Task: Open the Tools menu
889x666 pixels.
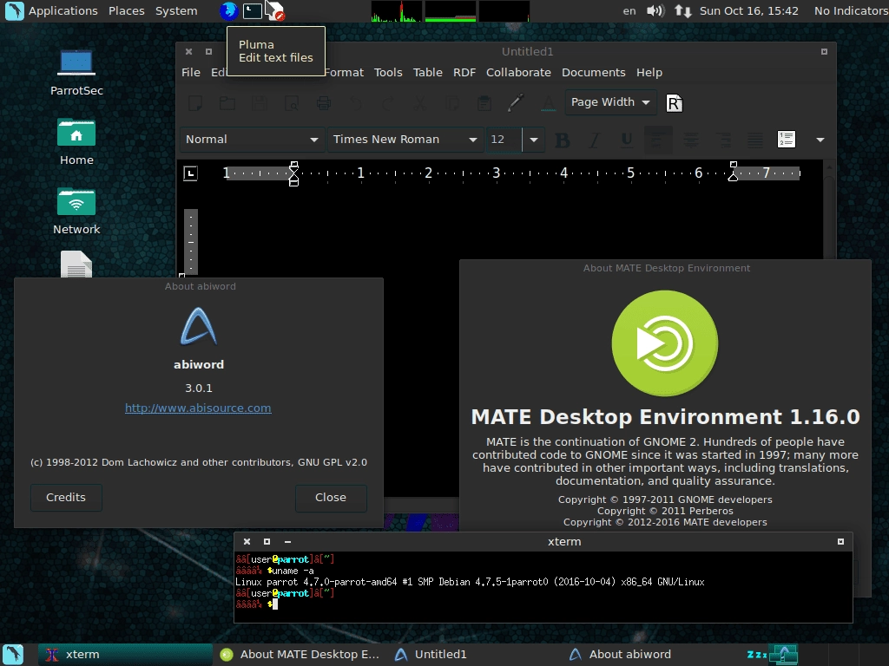Action: point(388,73)
